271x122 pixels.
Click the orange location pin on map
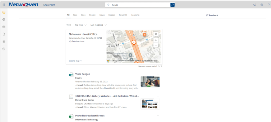click(x=134, y=43)
